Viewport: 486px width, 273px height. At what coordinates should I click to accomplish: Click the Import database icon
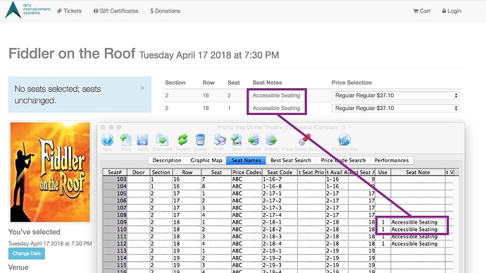click(x=271, y=140)
